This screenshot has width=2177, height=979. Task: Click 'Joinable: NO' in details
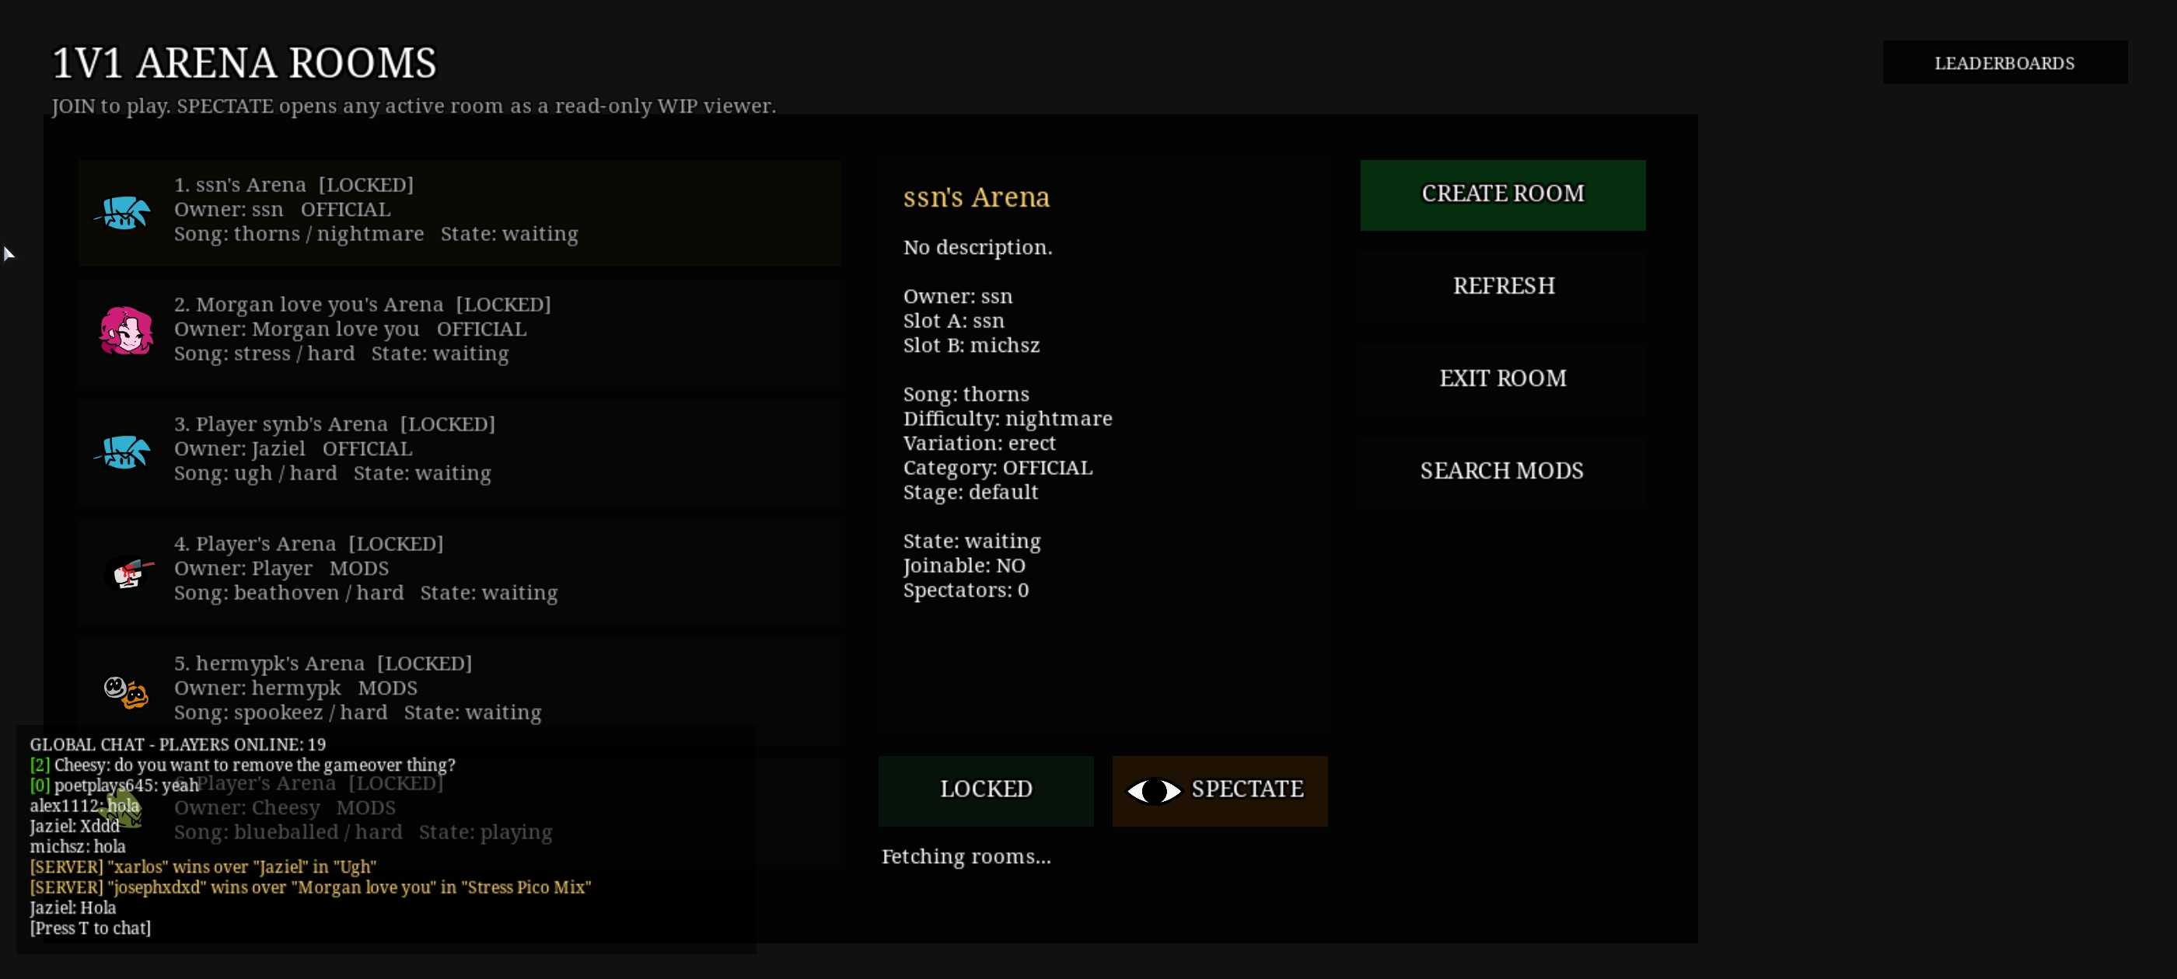tap(964, 566)
